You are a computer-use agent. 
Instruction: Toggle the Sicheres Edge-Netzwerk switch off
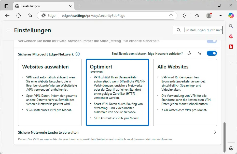click(x=212, y=53)
